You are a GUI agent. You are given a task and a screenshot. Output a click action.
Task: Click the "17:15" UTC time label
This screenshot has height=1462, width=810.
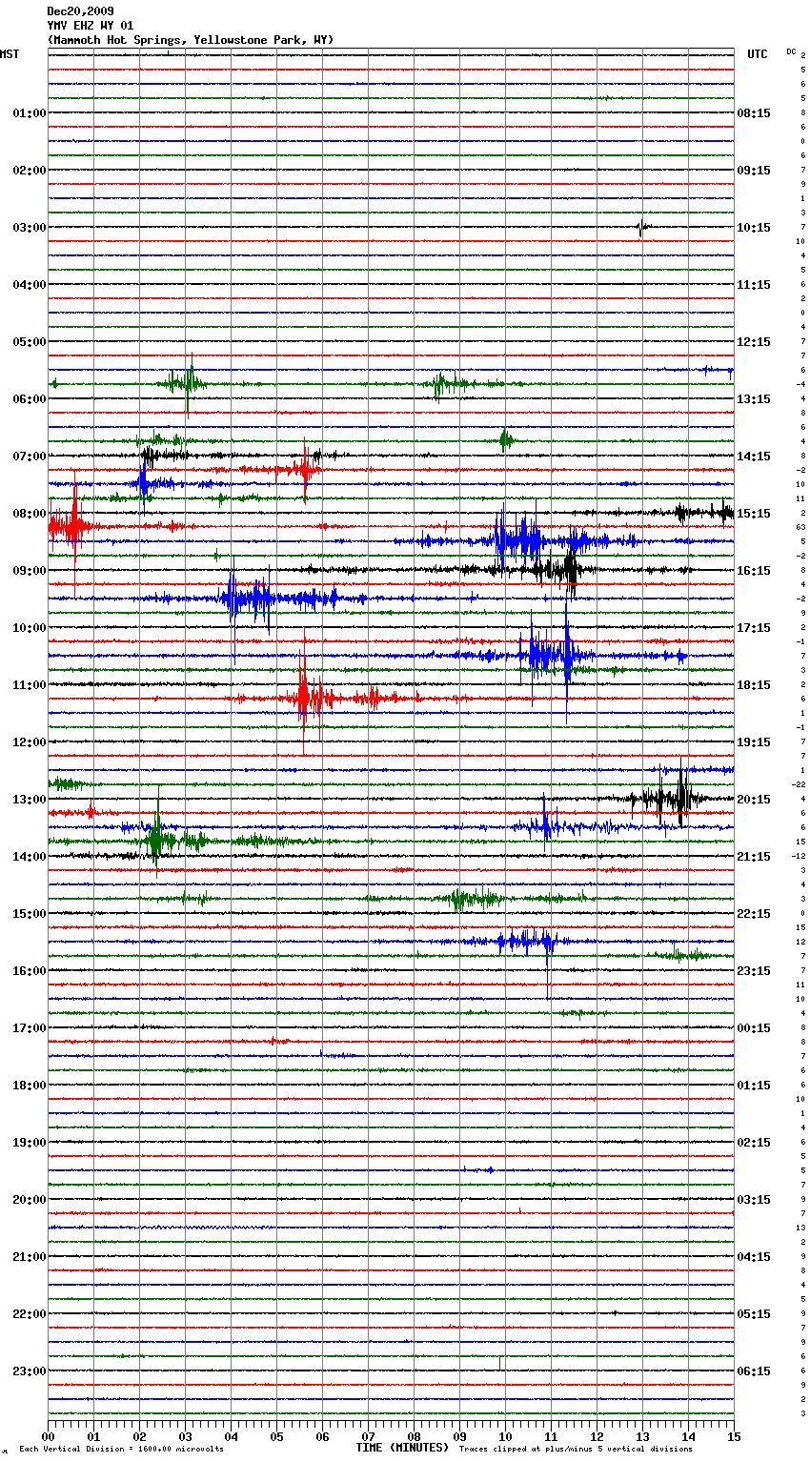(754, 628)
